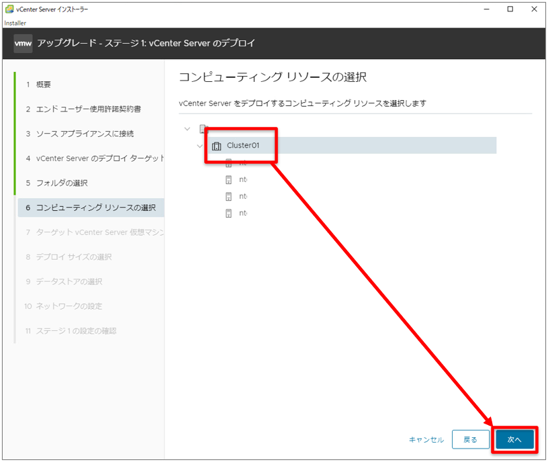Click the heading コンピューティング リソースの選択
This screenshot has height=462, width=548.
(x=273, y=77)
